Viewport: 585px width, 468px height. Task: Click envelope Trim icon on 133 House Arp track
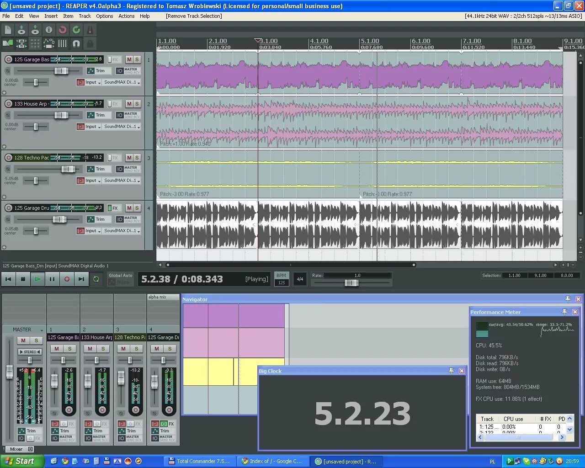[x=90, y=115]
